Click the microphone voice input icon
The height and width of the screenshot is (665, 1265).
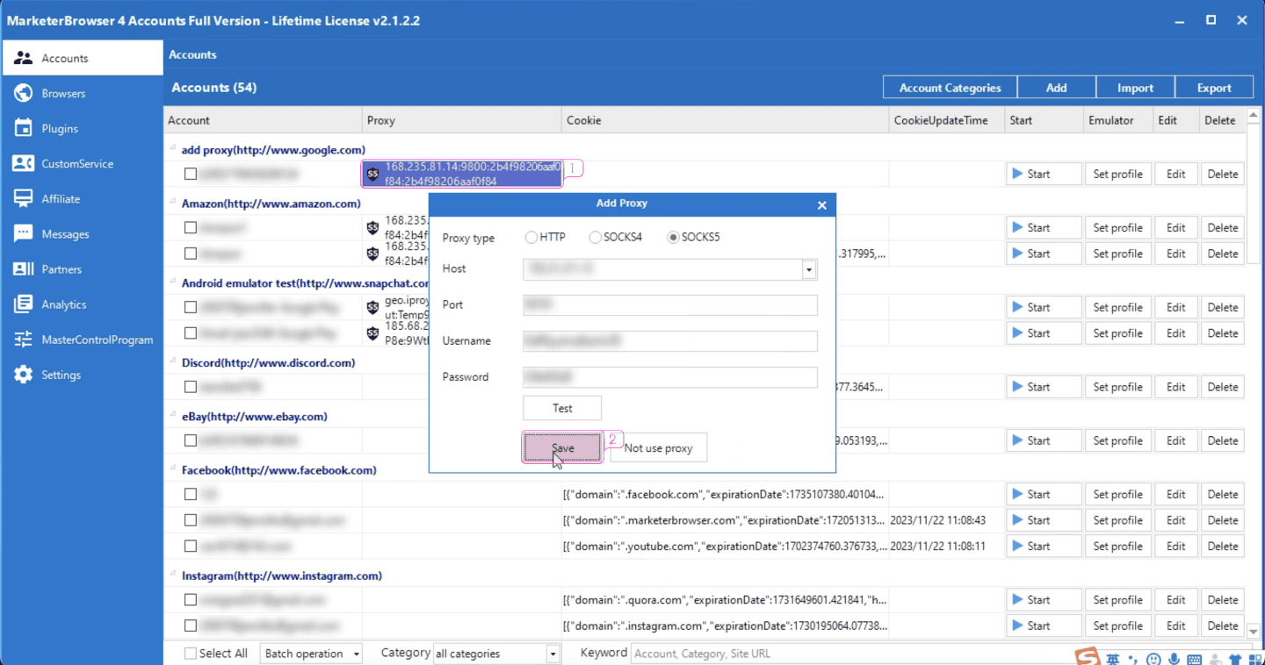click(x=1174, y=659)
